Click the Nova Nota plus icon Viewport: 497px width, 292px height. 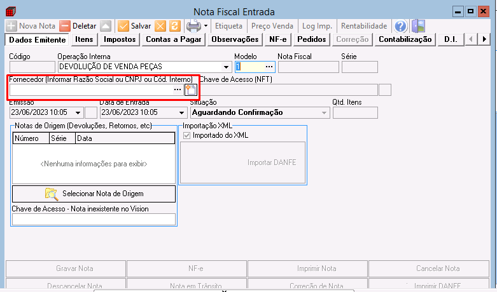[x=11, y=26]
